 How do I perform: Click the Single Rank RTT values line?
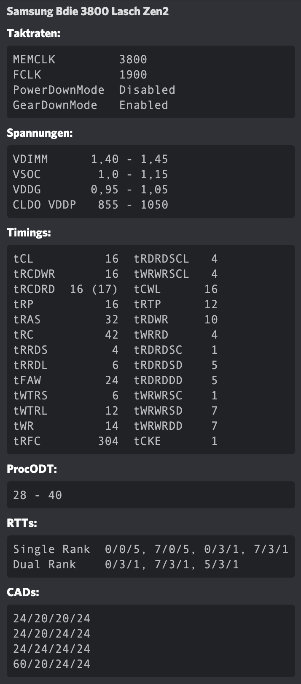(x=151, y=549)
